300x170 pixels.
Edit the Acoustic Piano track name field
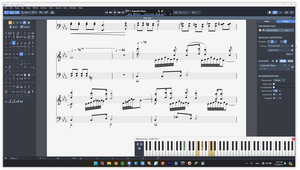[x=275, y=30]
